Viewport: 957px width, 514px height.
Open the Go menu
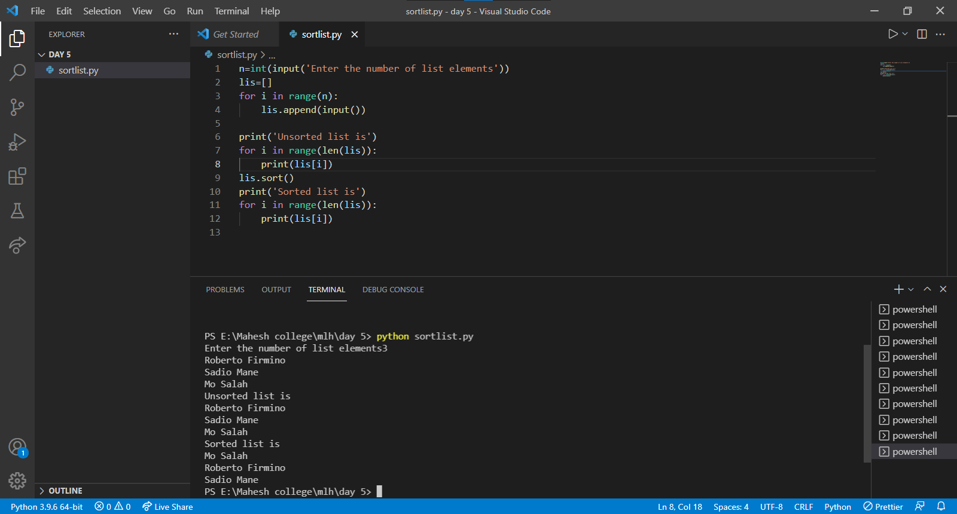tap(169, 11)
